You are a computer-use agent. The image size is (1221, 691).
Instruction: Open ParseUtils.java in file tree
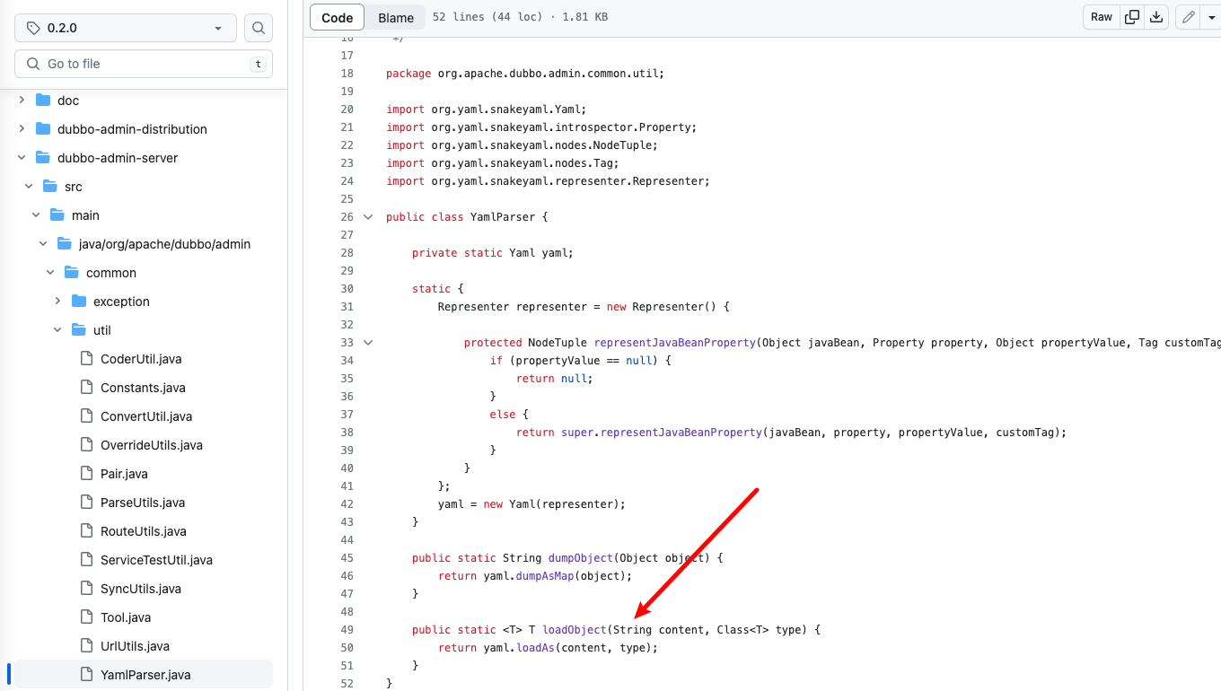pos(144,503)
